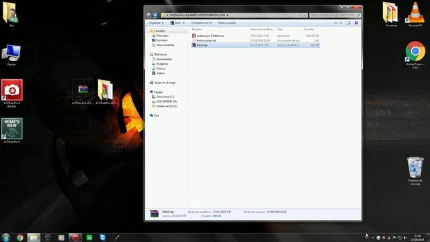Click the media player taskbar icon
Screen dimensions: 430x242
61,237
